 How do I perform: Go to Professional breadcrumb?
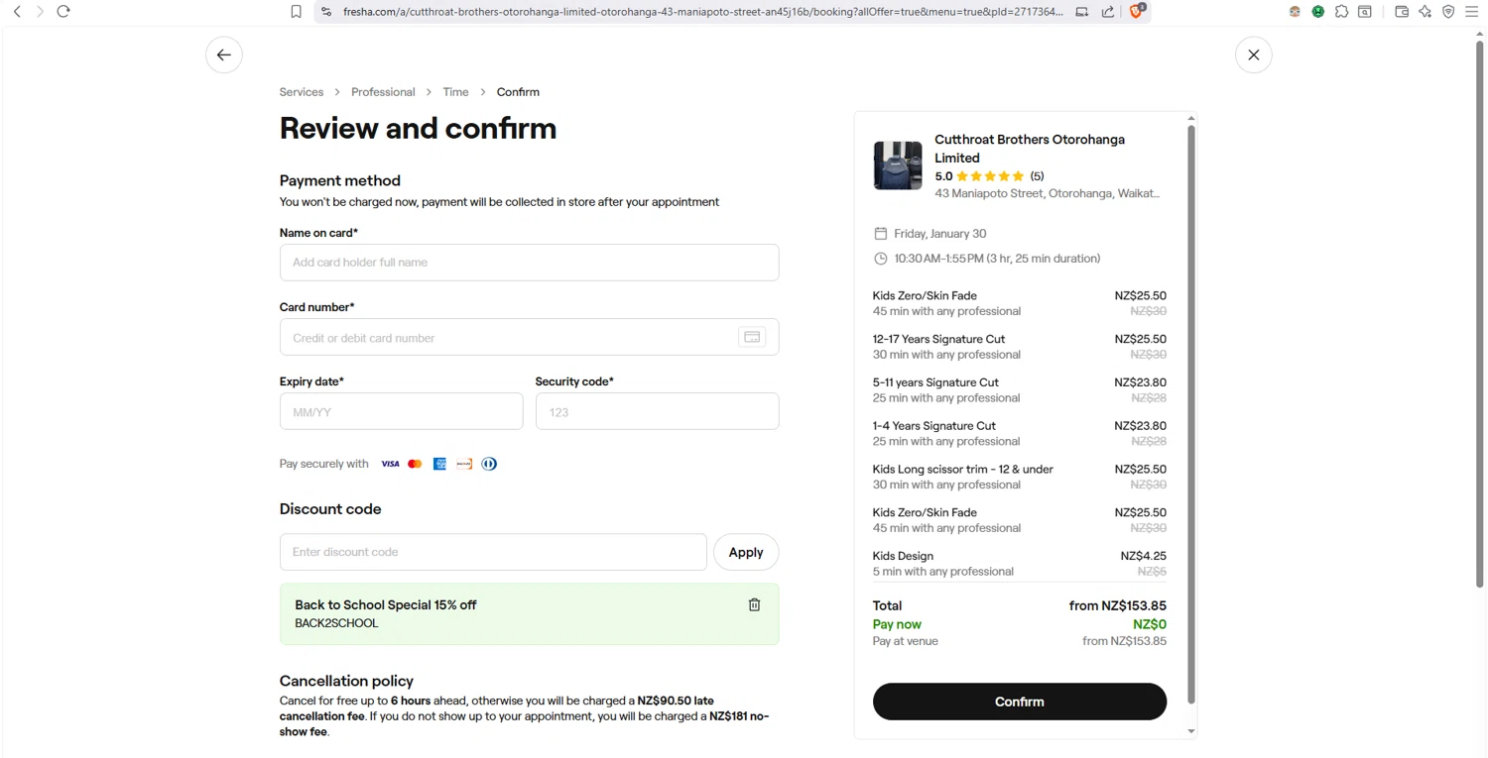(x=383, y=92)
